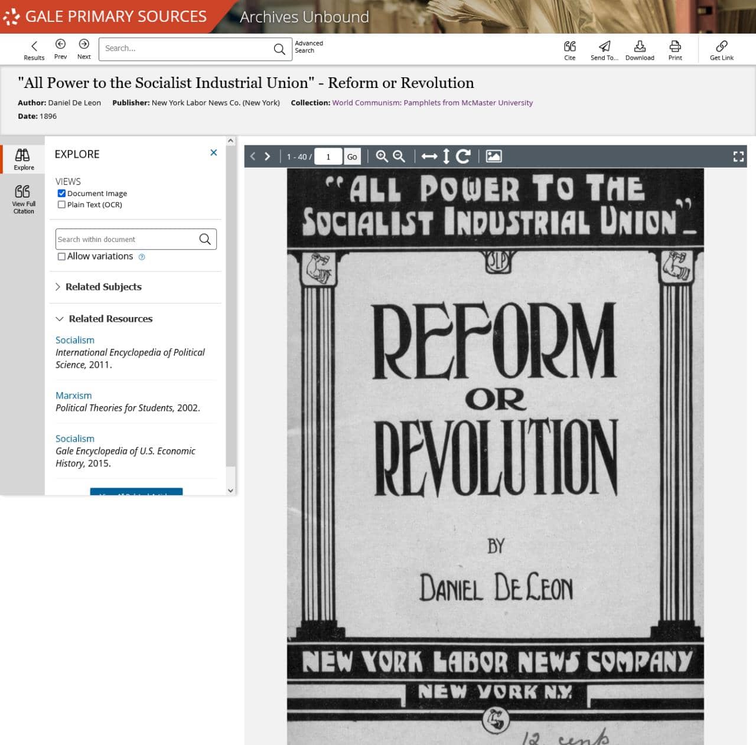The height and width of the screenshot is (745, 756).
Task: Open the Cite tool
Action: pos(569,50)
